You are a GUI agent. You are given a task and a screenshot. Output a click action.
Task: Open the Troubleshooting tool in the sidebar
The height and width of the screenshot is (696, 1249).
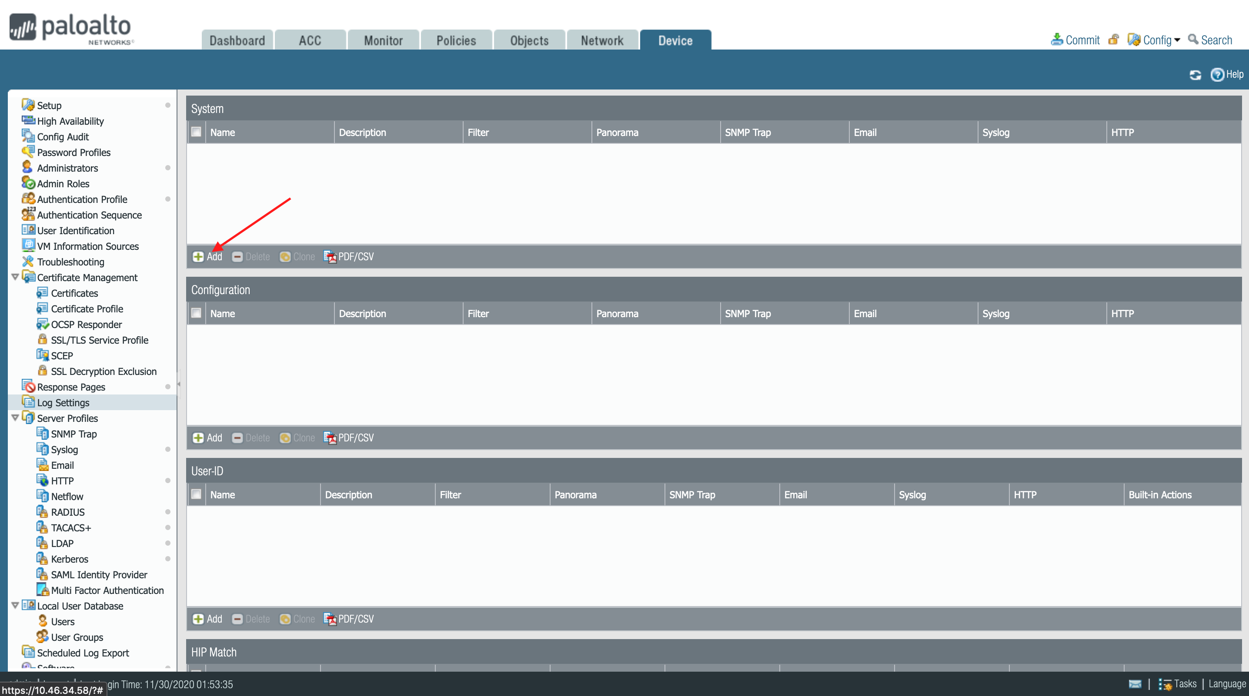71,262
